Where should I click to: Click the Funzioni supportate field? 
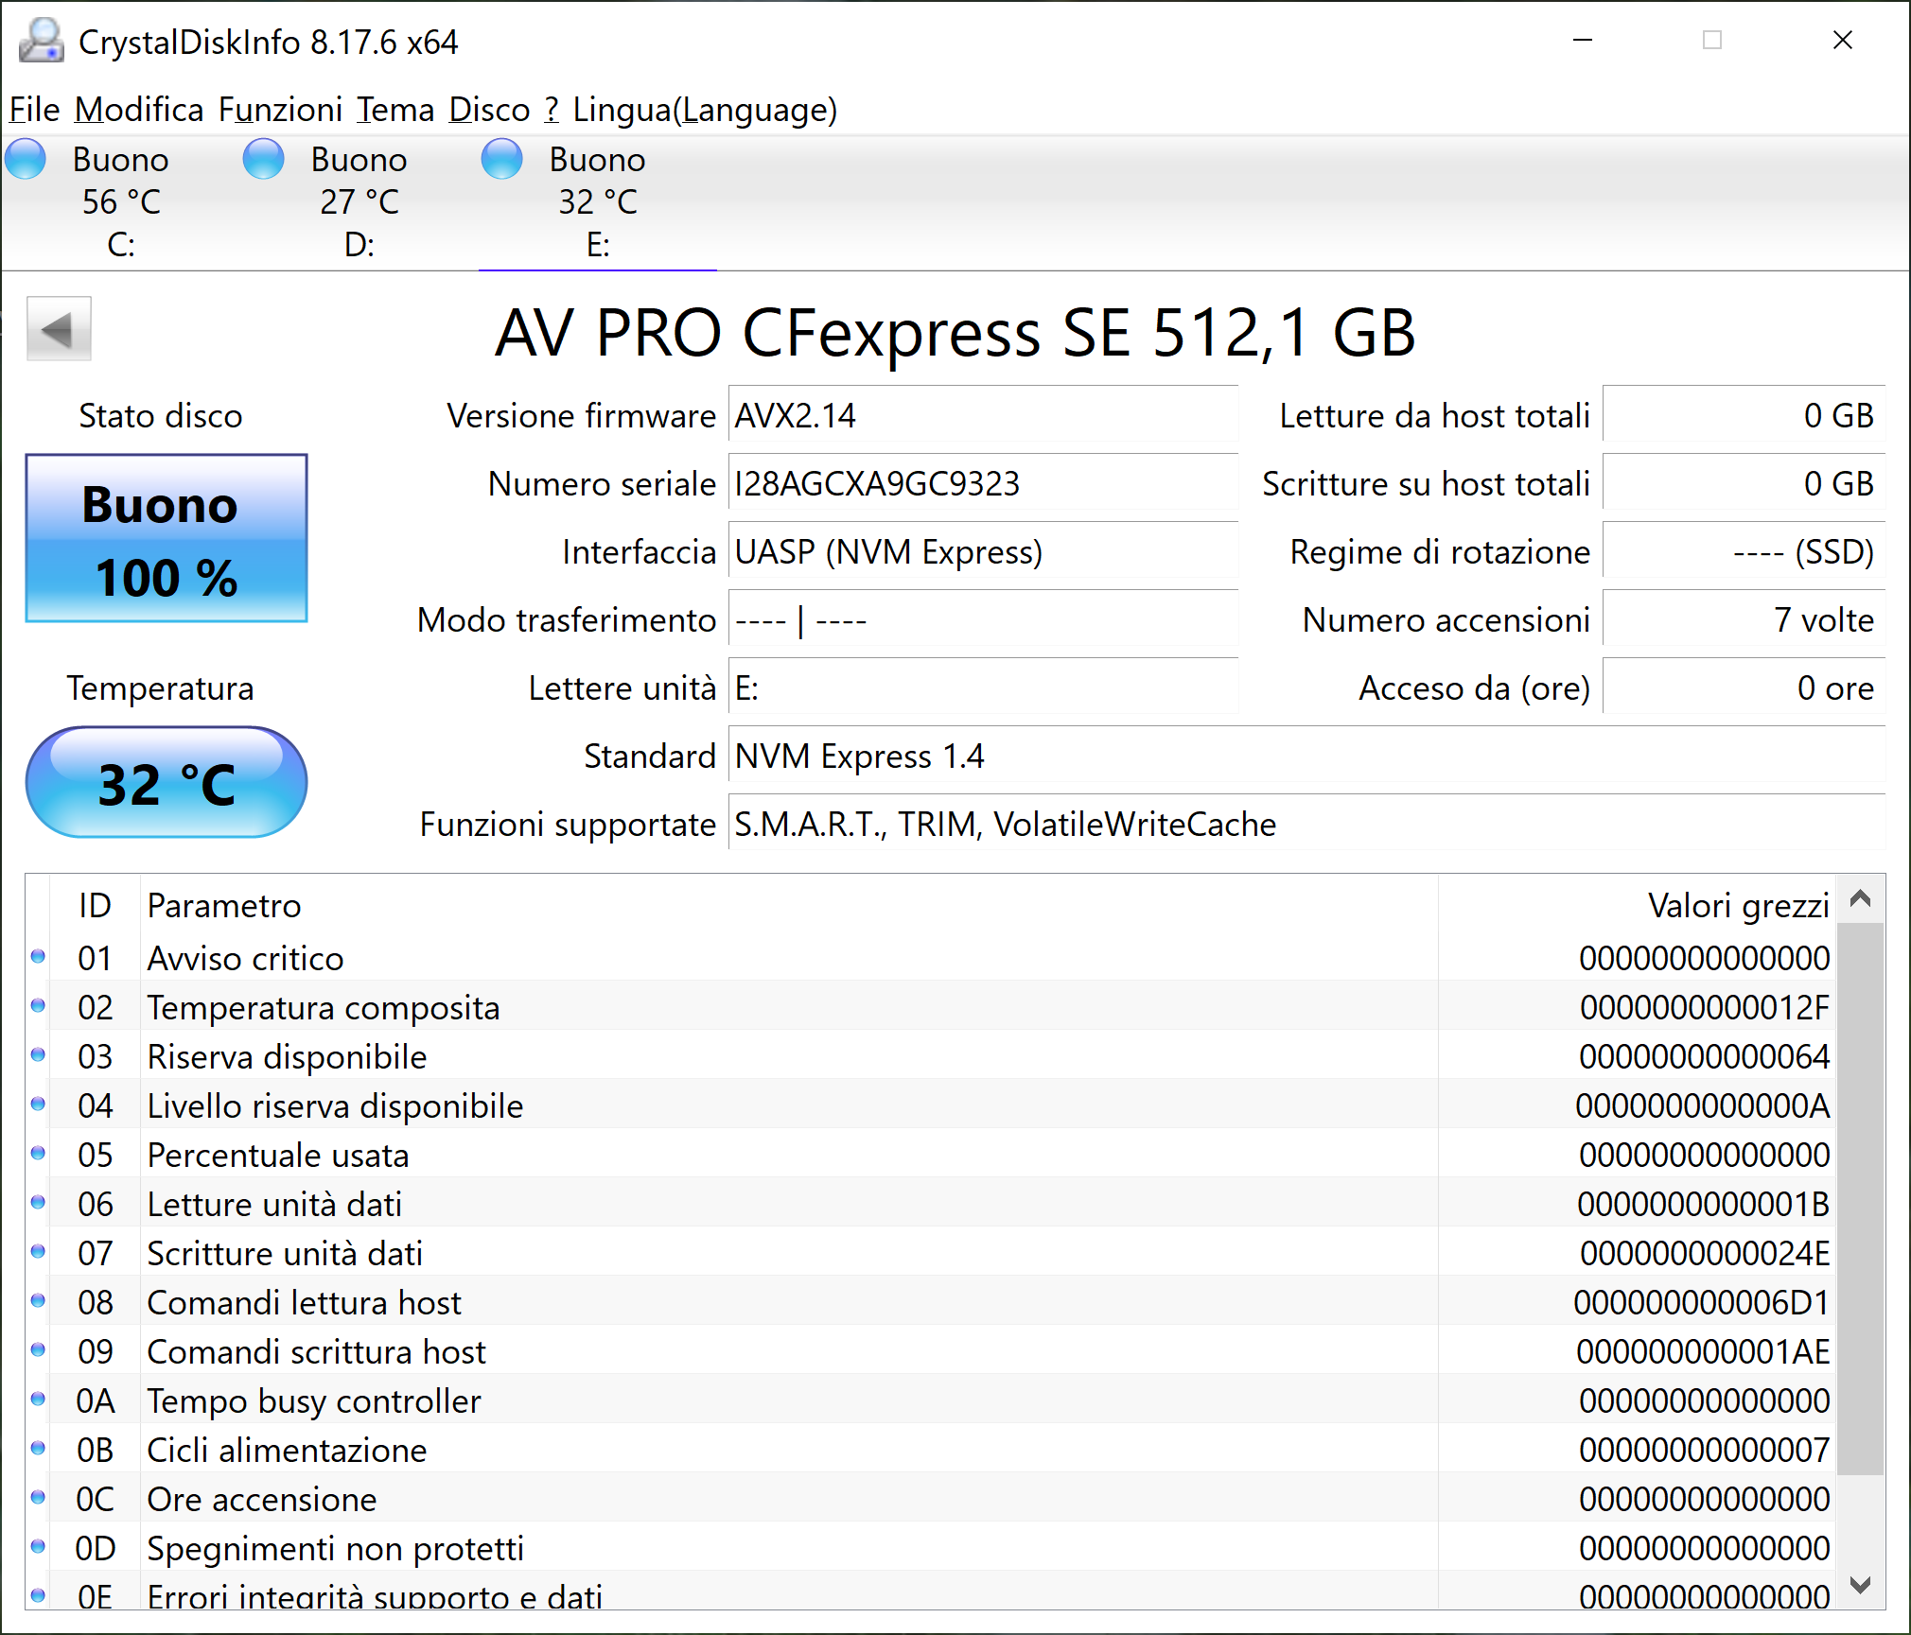point(1306,824)
